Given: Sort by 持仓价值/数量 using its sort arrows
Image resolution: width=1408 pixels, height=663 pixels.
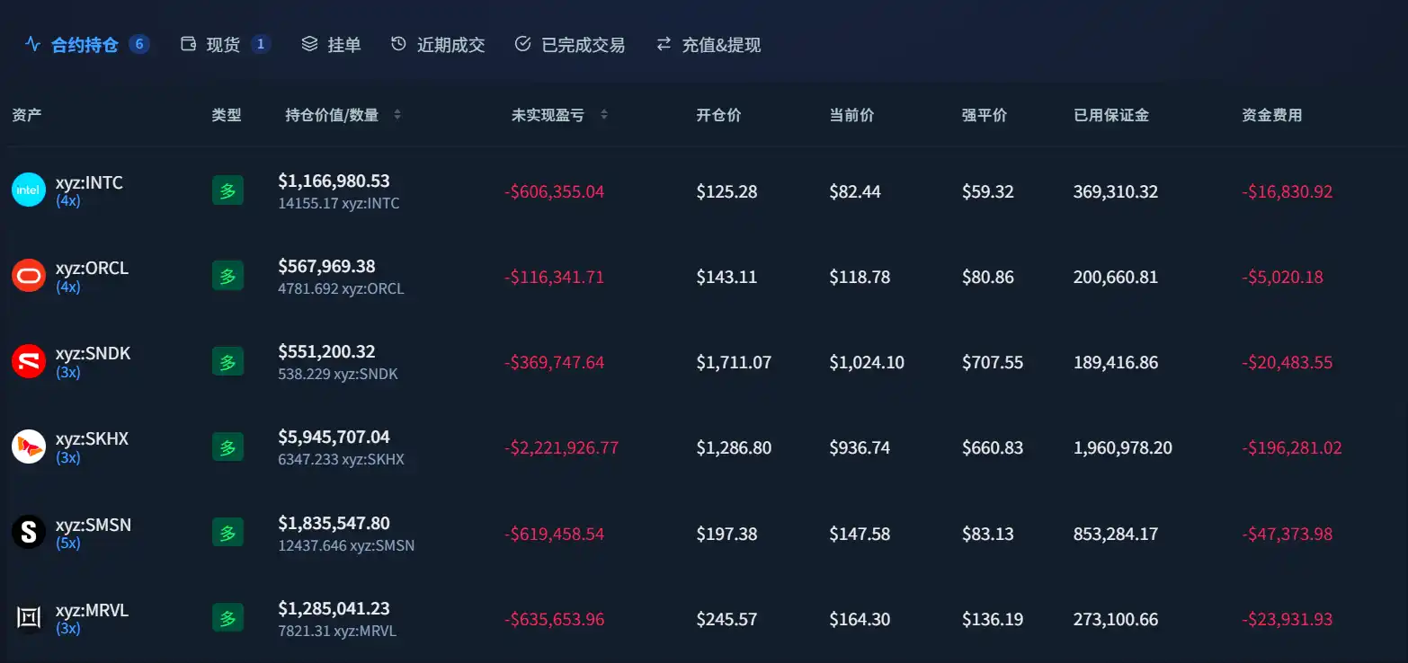Looking at the screenshot, I should coord(397,115).
